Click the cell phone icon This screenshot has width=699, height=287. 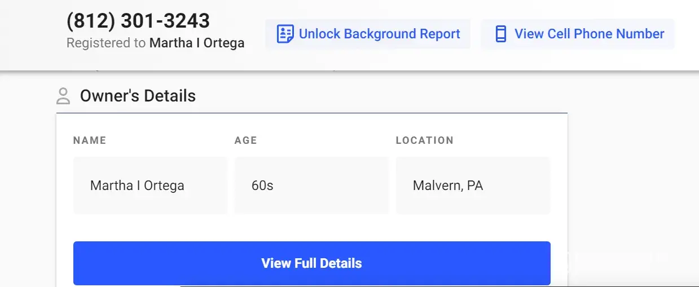click(x=500, y=34)
